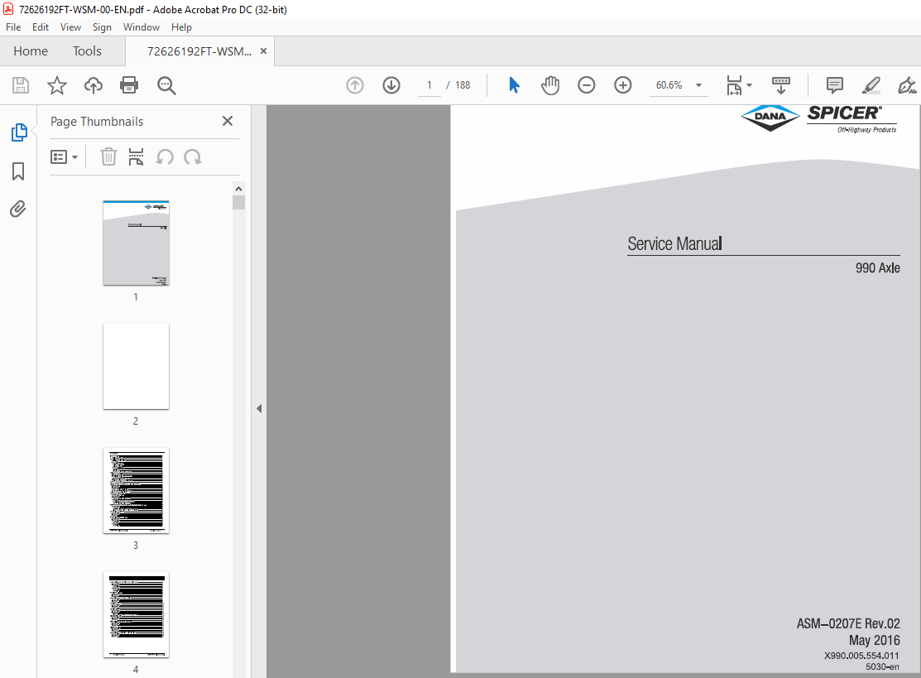921x678 pixels.
Task: Collapse the navigation pane with arrow
Action: (x=259, y=408)
